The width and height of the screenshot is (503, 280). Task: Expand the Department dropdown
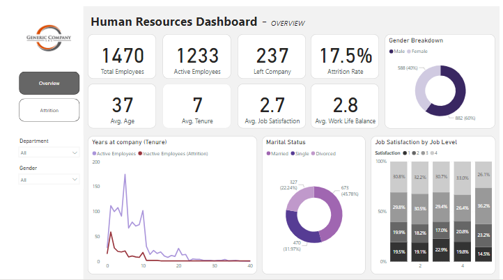[49, 153]
